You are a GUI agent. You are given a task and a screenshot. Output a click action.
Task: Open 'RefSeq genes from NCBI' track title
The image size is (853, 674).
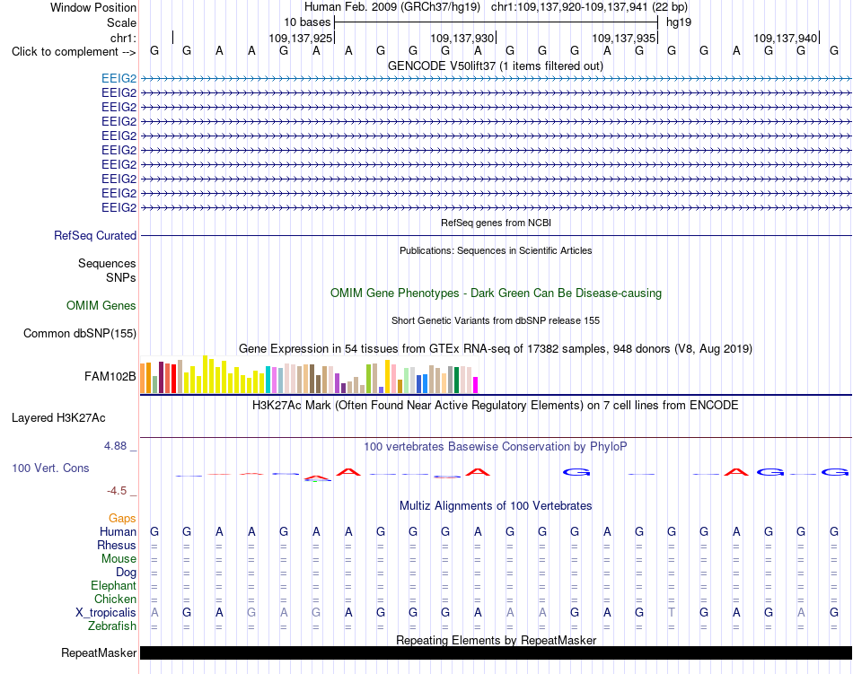pos(496,223)
